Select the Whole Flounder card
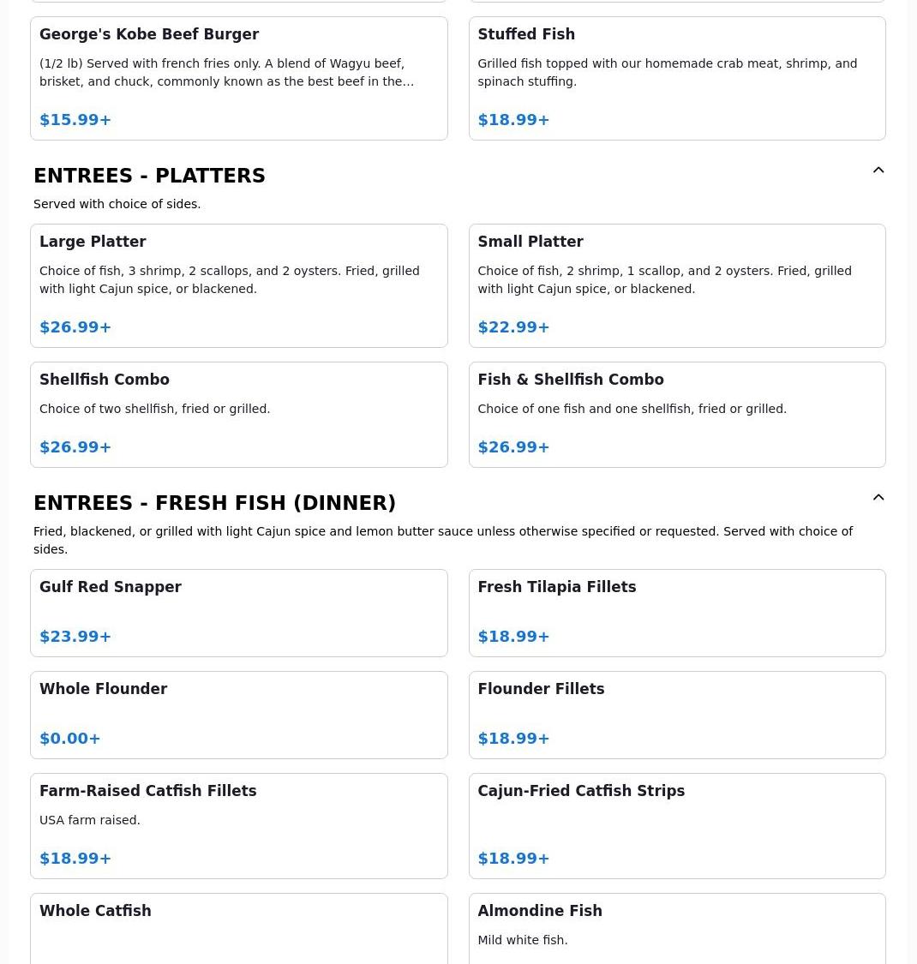The image size is (917, 964). tap(238, 715)
